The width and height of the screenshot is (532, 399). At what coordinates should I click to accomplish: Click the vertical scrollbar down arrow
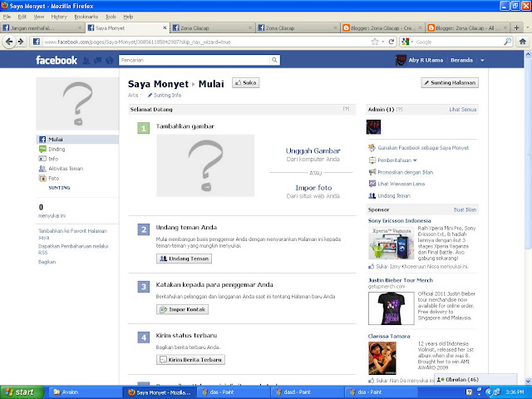pos(529,382)
